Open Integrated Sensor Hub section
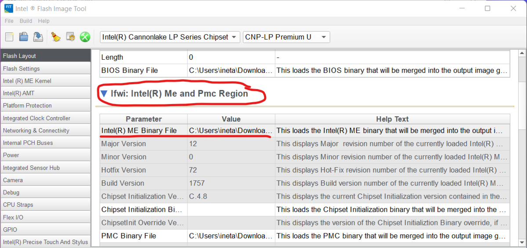Viewport: 527px width, 248px height. (45, 168)
